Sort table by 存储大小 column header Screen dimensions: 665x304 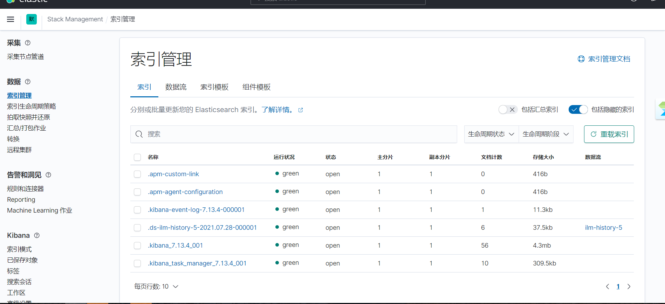click(x=543, y=157)
